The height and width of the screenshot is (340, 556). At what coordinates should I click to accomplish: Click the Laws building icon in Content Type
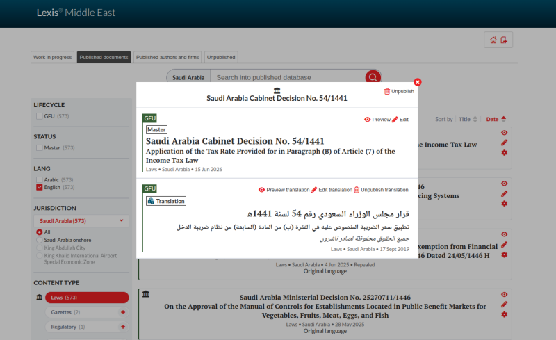point(40,297)
